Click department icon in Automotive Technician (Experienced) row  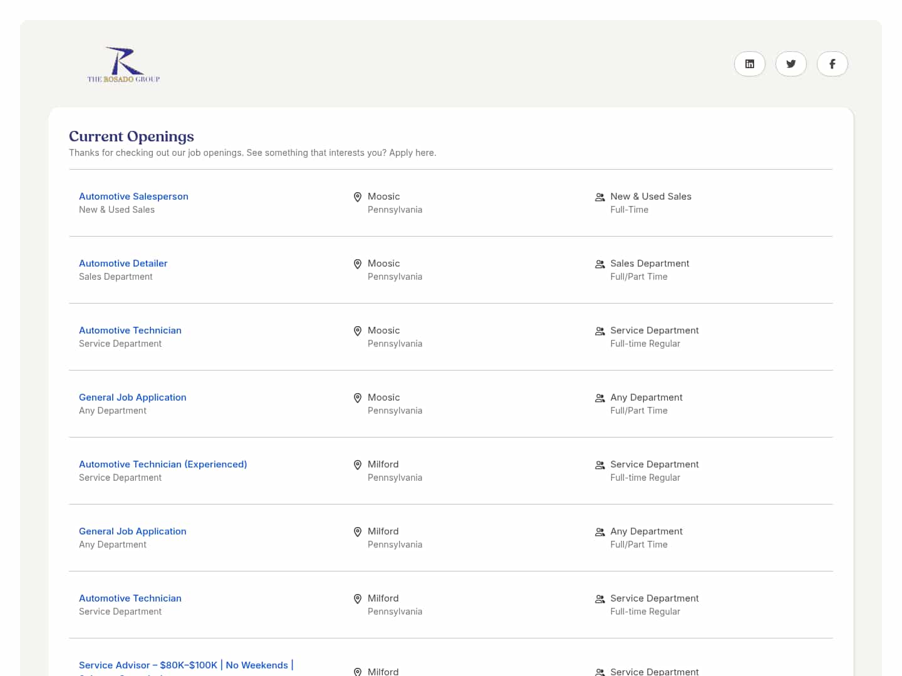(x=599, y=465)
